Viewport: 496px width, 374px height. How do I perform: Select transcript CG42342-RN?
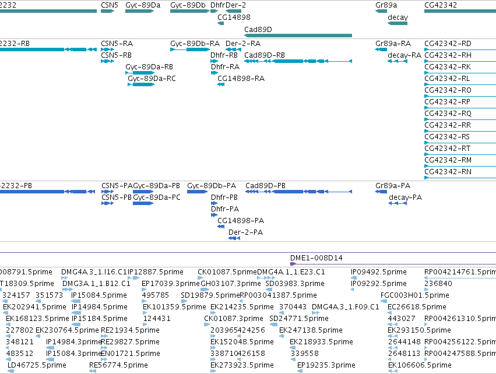pyautogui.click(x=448, y=172)
